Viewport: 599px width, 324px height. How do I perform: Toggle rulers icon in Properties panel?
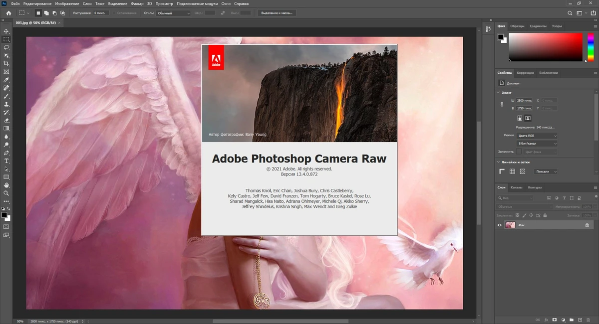(x=502, y=171)
